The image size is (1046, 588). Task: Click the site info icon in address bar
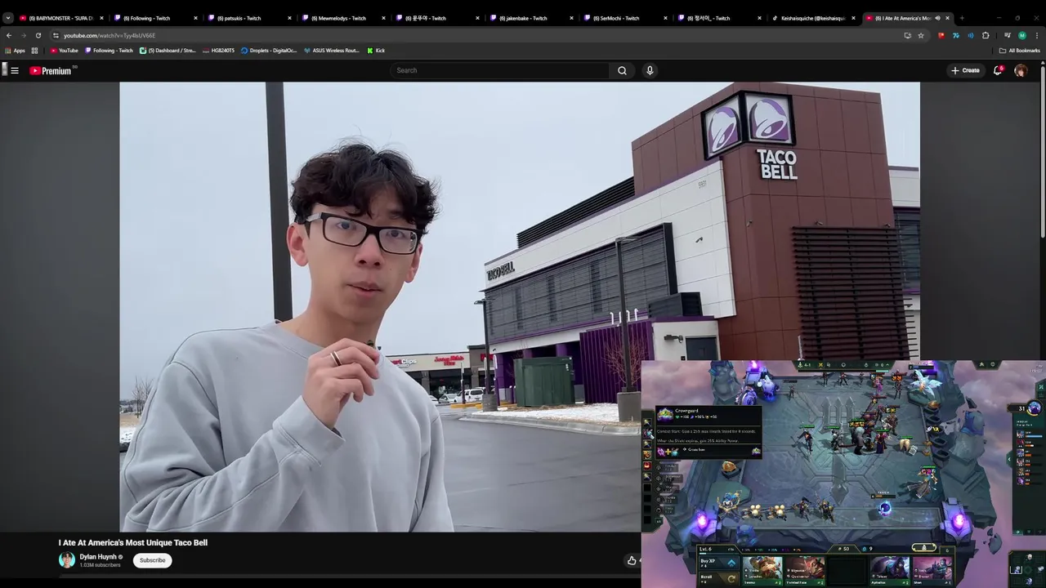tap(56, 35)
